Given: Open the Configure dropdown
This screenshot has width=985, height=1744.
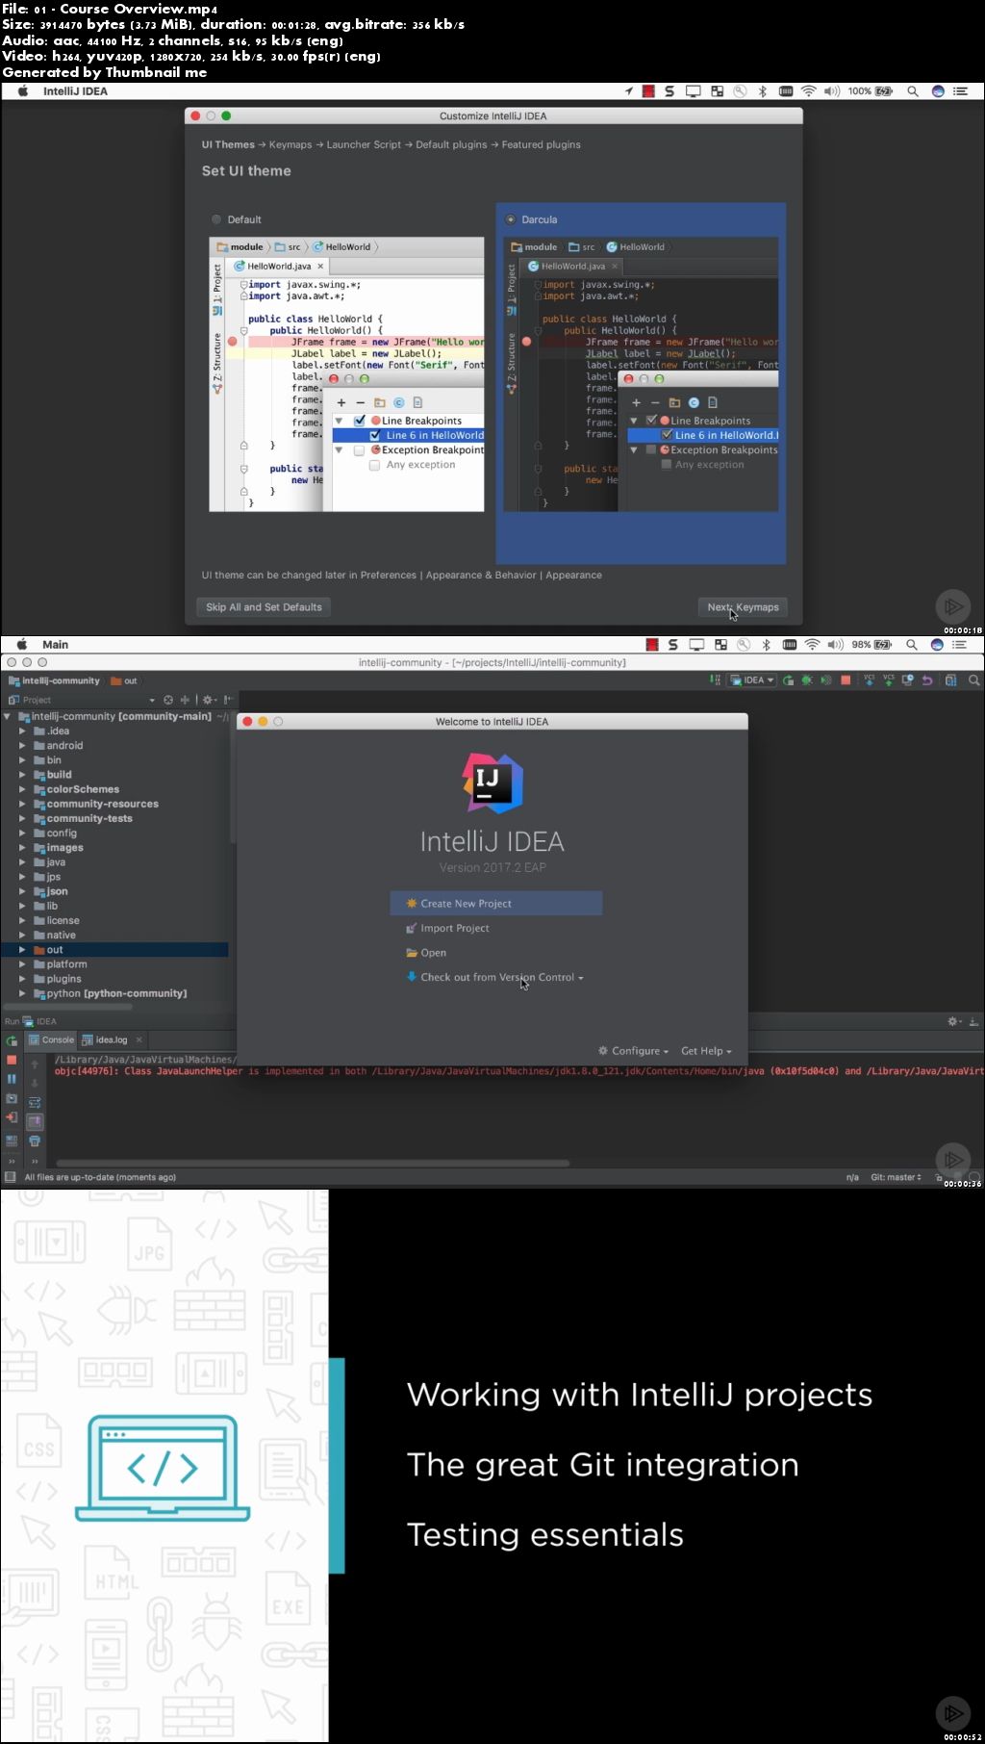Looking at the screenshot, I should click(x=633, y=1051).
